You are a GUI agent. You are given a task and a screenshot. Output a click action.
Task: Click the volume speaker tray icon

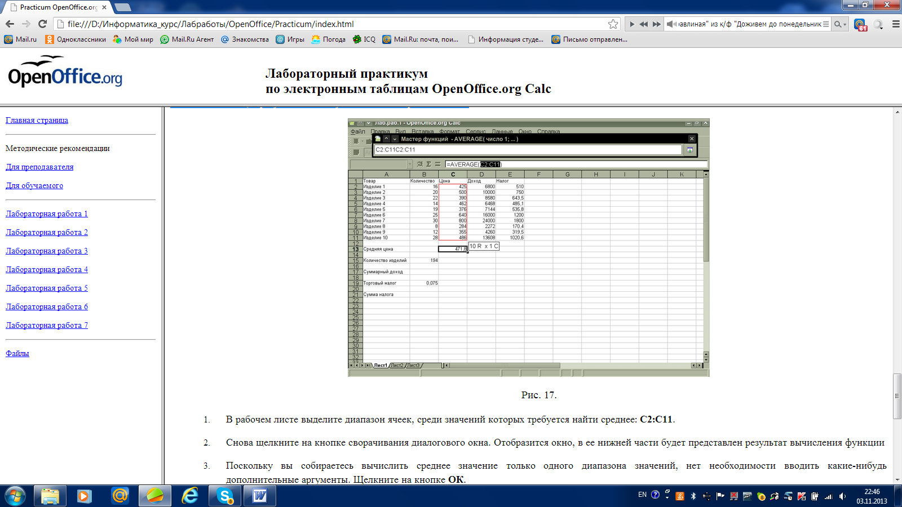click(842, 496)
